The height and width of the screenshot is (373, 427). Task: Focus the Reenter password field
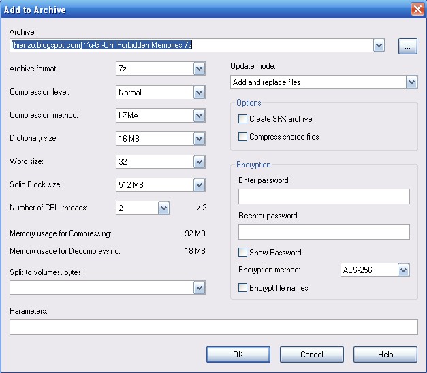click(323, 232)
